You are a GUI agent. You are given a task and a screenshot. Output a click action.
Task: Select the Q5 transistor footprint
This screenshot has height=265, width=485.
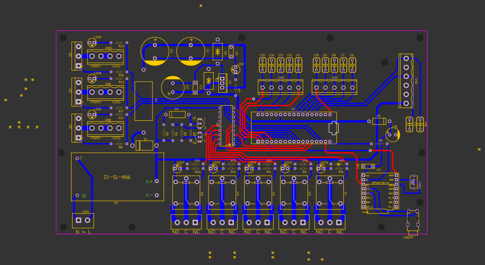[77, 56]
